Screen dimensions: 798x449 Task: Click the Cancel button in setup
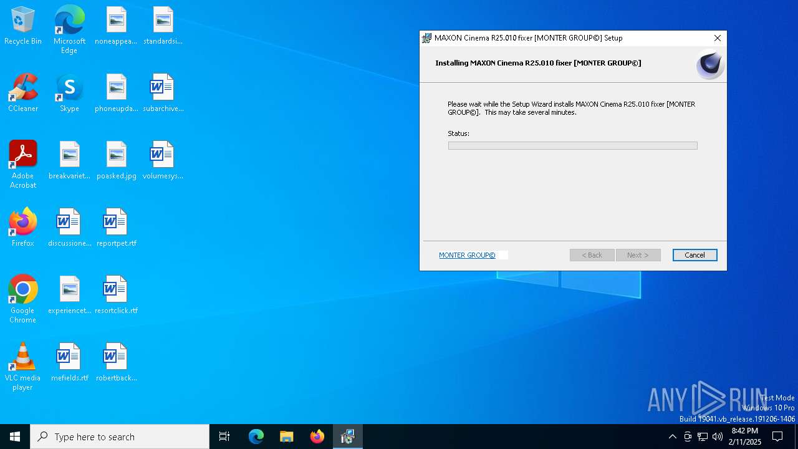pyautogui.click(x=695, y=255)
